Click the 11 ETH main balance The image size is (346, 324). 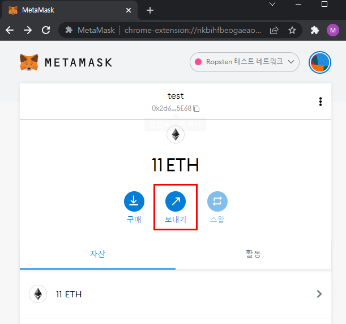pos(175,165)
